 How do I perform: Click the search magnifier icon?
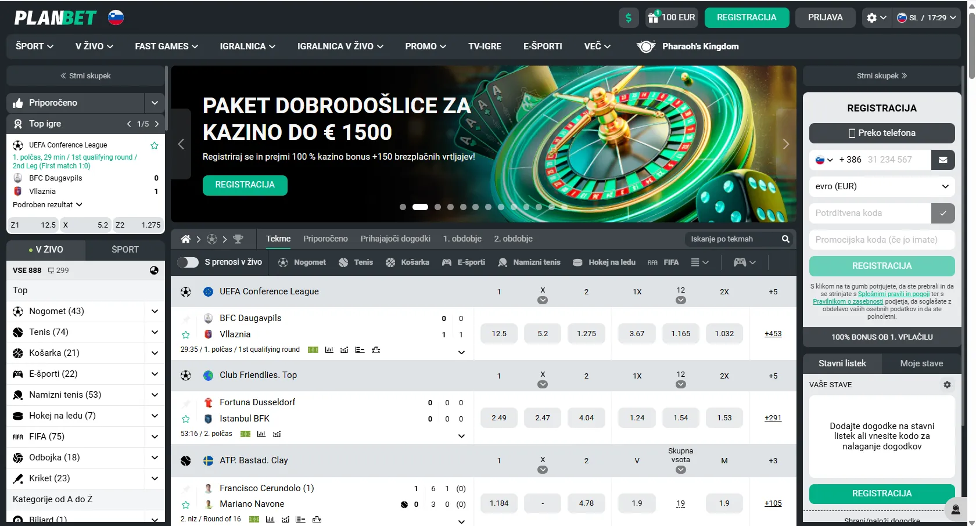(x=785, y=239)
